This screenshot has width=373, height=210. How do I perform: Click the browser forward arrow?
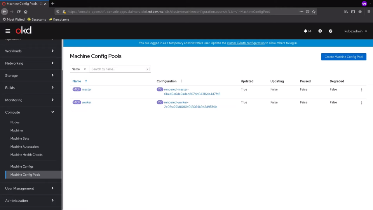click(x=12, y=11)
